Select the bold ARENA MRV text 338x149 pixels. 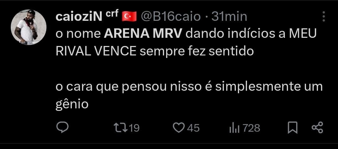point(143,34)
